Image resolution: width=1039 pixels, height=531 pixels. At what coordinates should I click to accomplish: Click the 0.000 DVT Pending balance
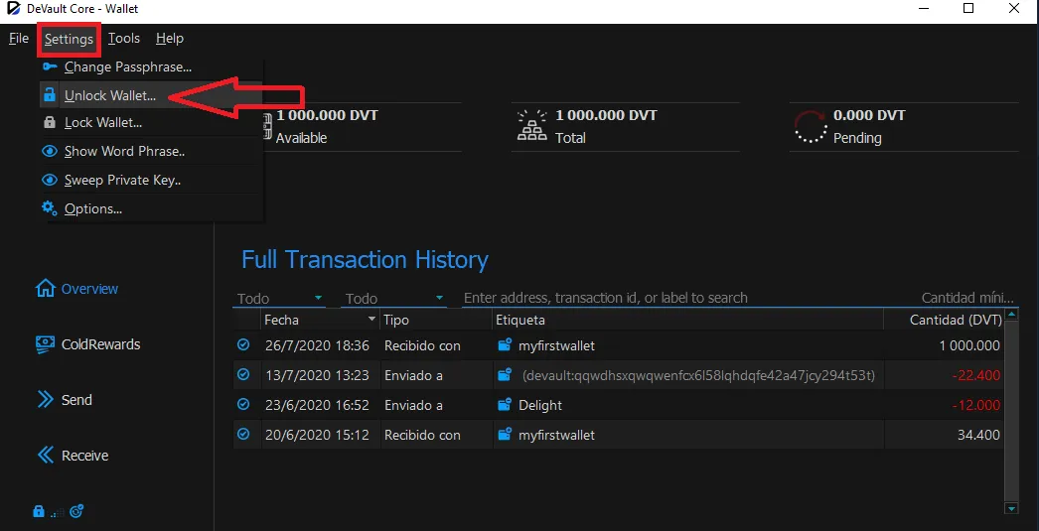tap(869, 115)
